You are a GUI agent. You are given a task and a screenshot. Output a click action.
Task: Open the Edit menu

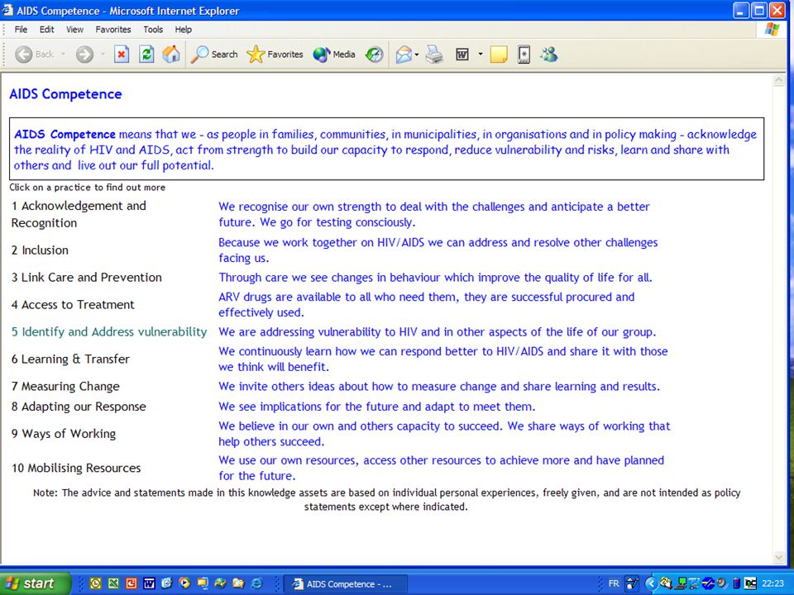click(46, 30)
